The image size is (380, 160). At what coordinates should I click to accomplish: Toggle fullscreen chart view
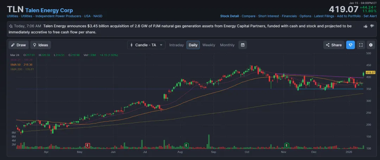pyautogui.click(x=361, y=45)
